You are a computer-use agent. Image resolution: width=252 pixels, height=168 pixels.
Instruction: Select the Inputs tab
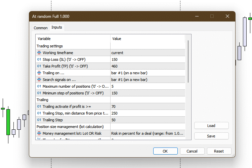click(x=56, y=27)
